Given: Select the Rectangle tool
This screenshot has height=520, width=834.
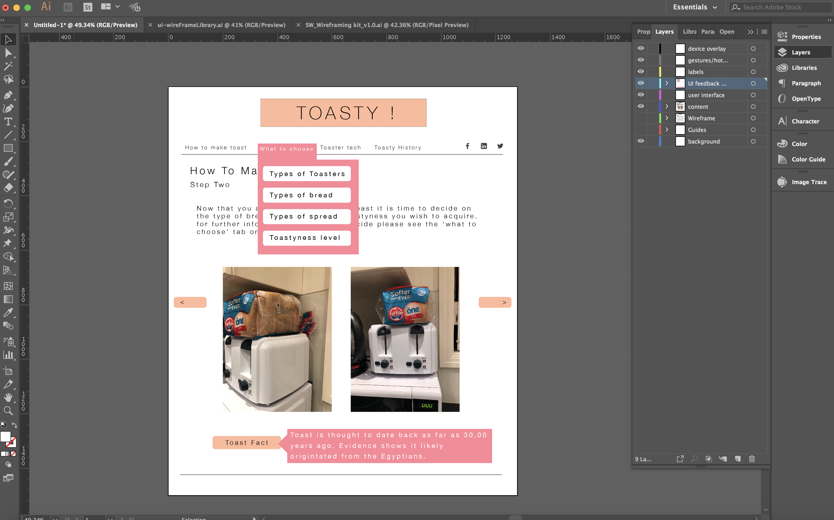Looking at the screenshot, I should tap(8, 148).
